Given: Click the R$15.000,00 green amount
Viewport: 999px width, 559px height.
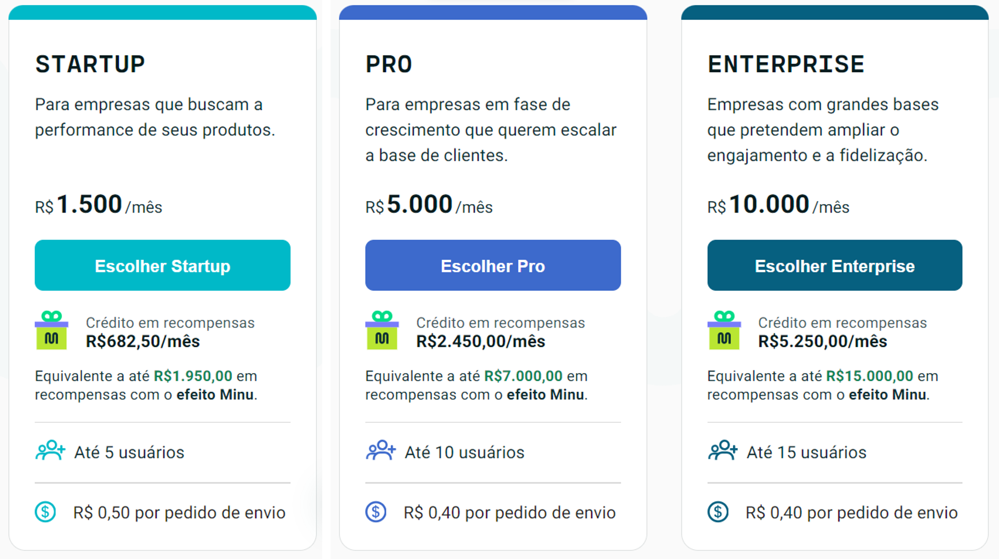Looking at the screenshot, I should click(x=869, y=376).
